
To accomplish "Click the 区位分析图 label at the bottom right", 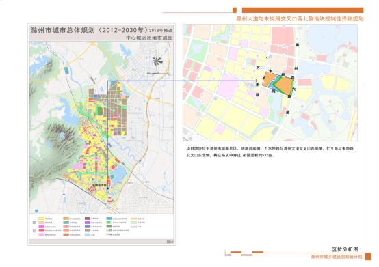I will tap(345, 249).
